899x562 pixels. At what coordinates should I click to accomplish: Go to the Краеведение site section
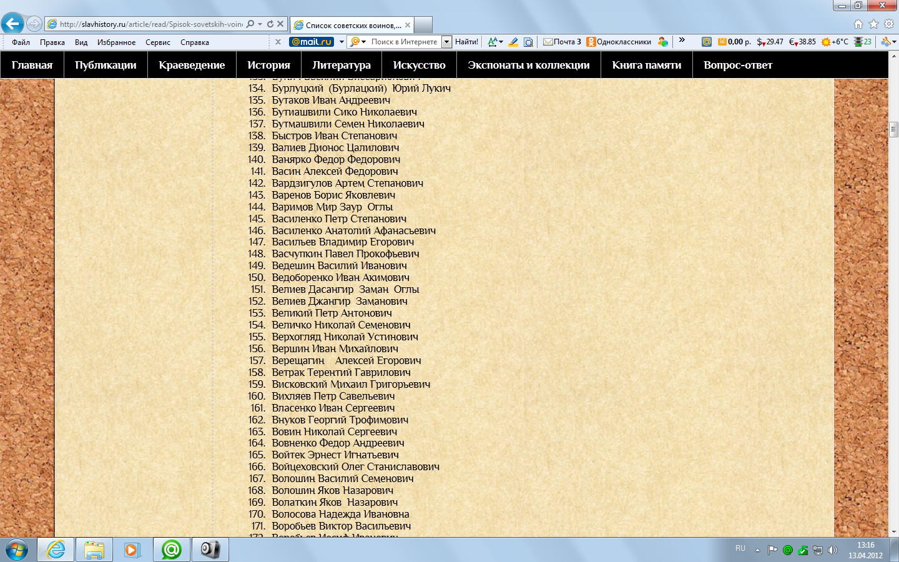tap(192, 65)
